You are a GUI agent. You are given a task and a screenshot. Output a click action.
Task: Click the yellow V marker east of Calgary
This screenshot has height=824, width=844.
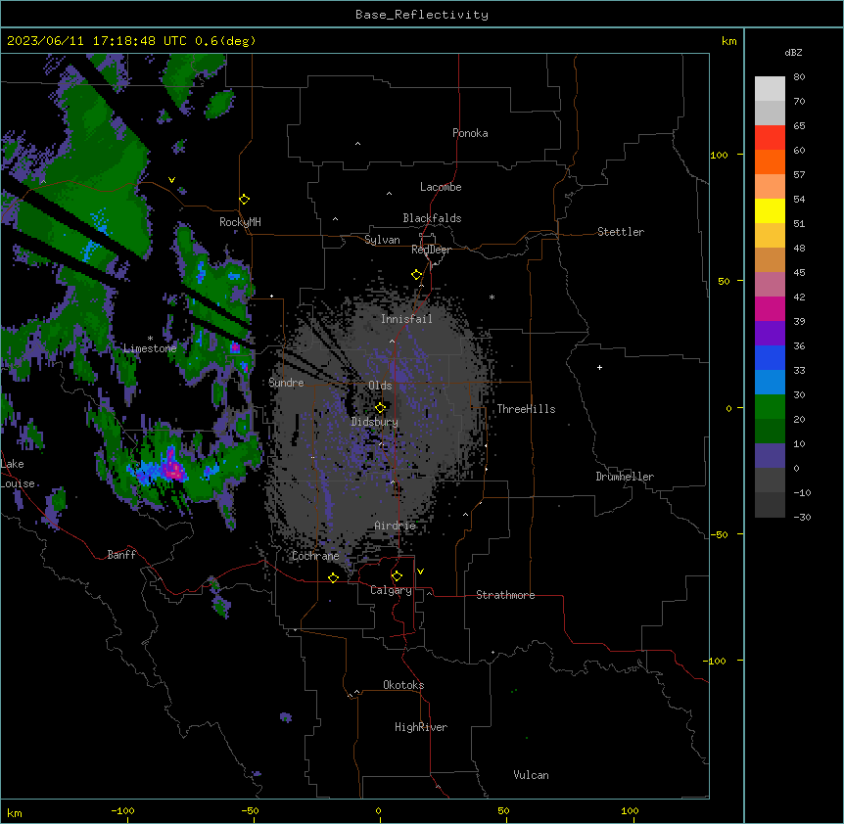420,572
